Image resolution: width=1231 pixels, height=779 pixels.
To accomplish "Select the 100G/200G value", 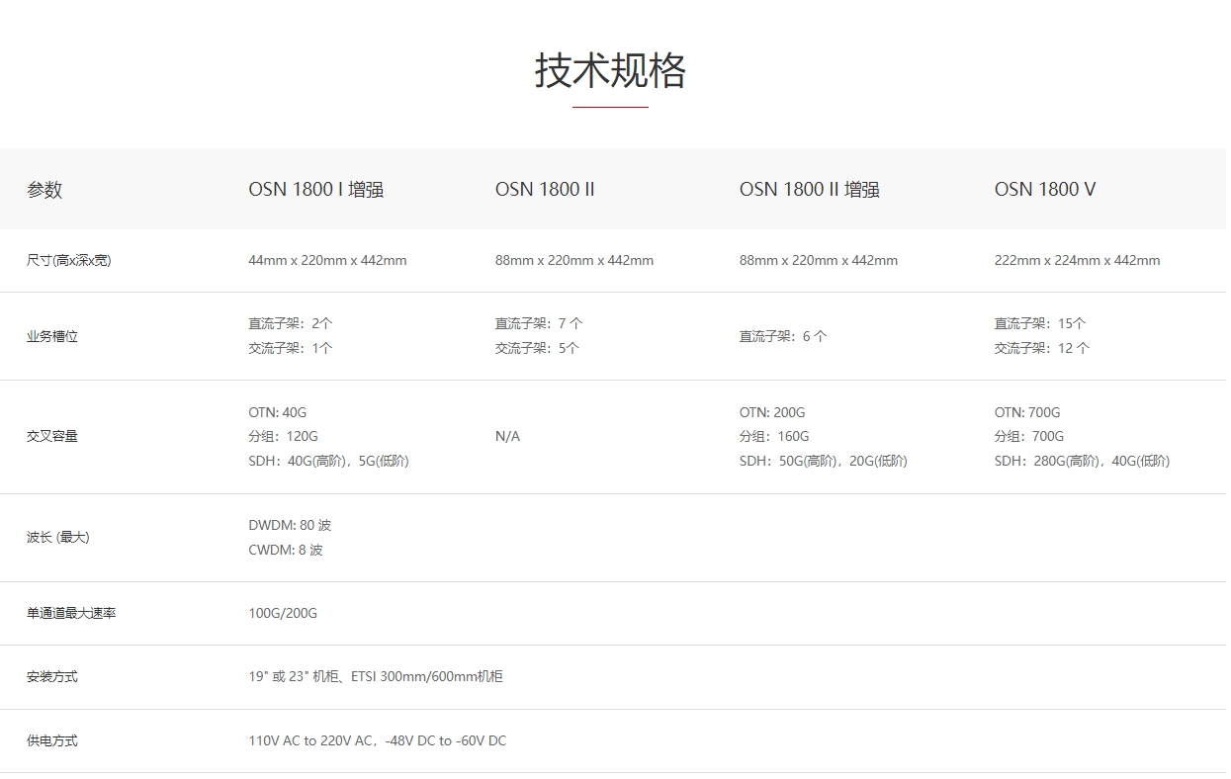I will pos(283,613).
